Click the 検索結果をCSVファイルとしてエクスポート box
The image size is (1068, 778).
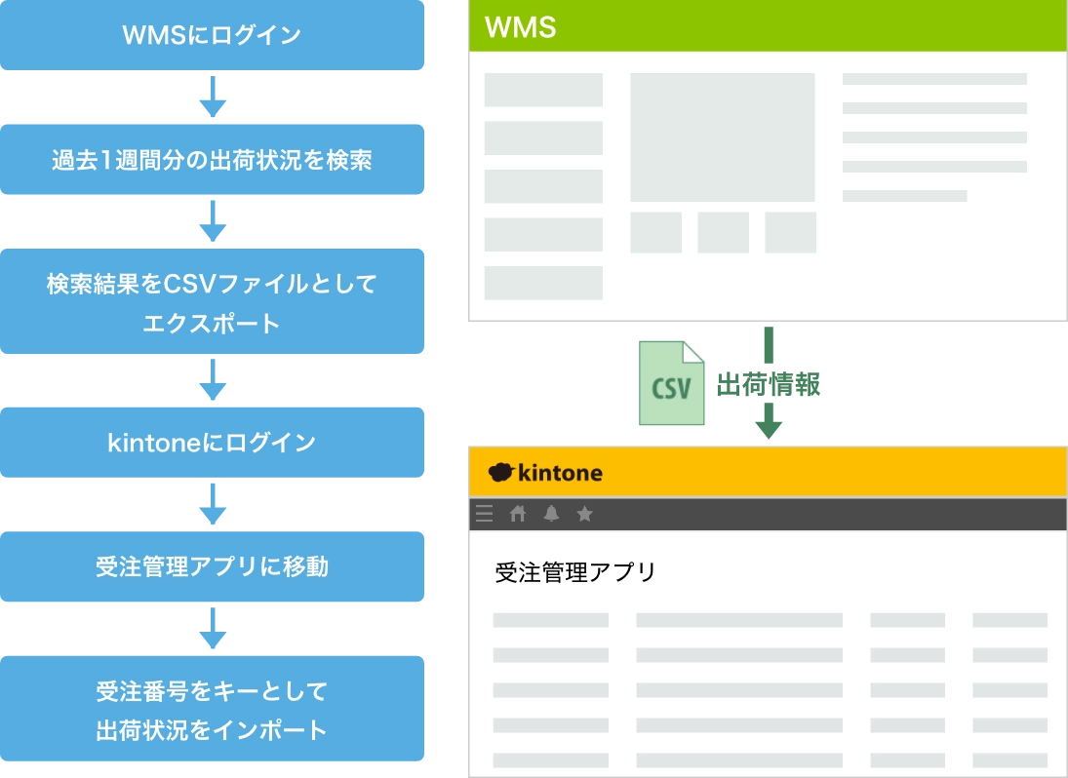point(214,301)
